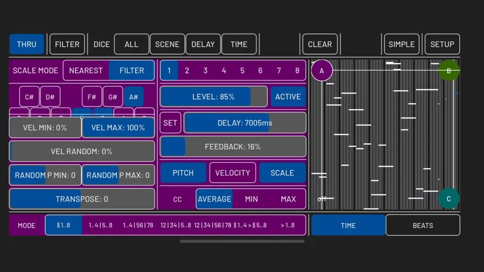Click the SET delay button
Screen dimensions: 484x272
170,123
